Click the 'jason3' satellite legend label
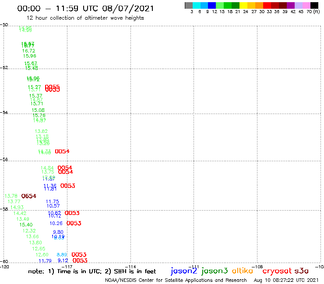Viewport: 324px width, 284px height. (x=215, y=271)
